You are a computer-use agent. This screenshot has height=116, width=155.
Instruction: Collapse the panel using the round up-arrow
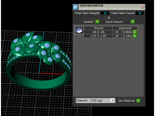tap(109, 17)
